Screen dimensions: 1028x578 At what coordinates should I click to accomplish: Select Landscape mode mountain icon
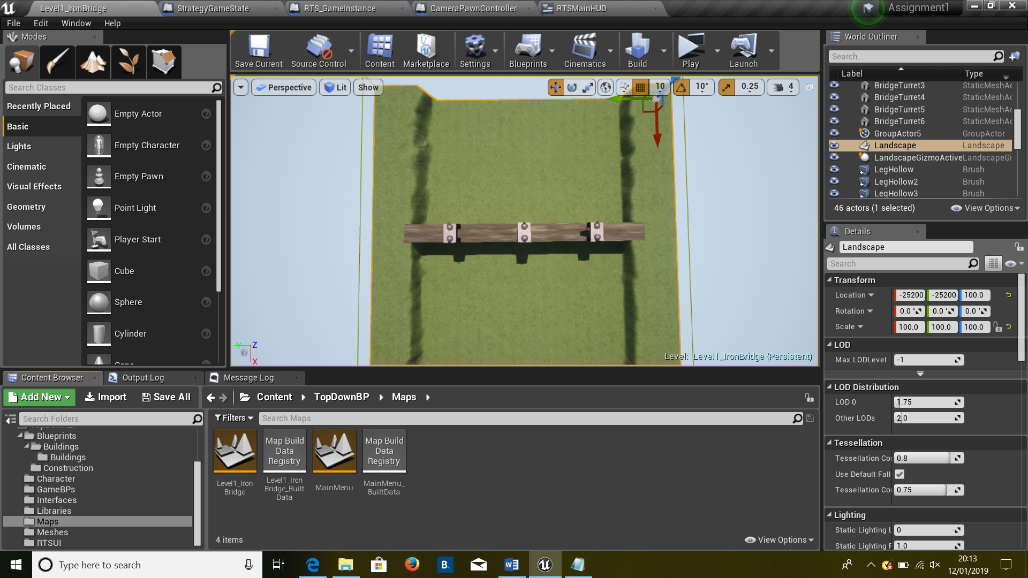click(93, 62)
